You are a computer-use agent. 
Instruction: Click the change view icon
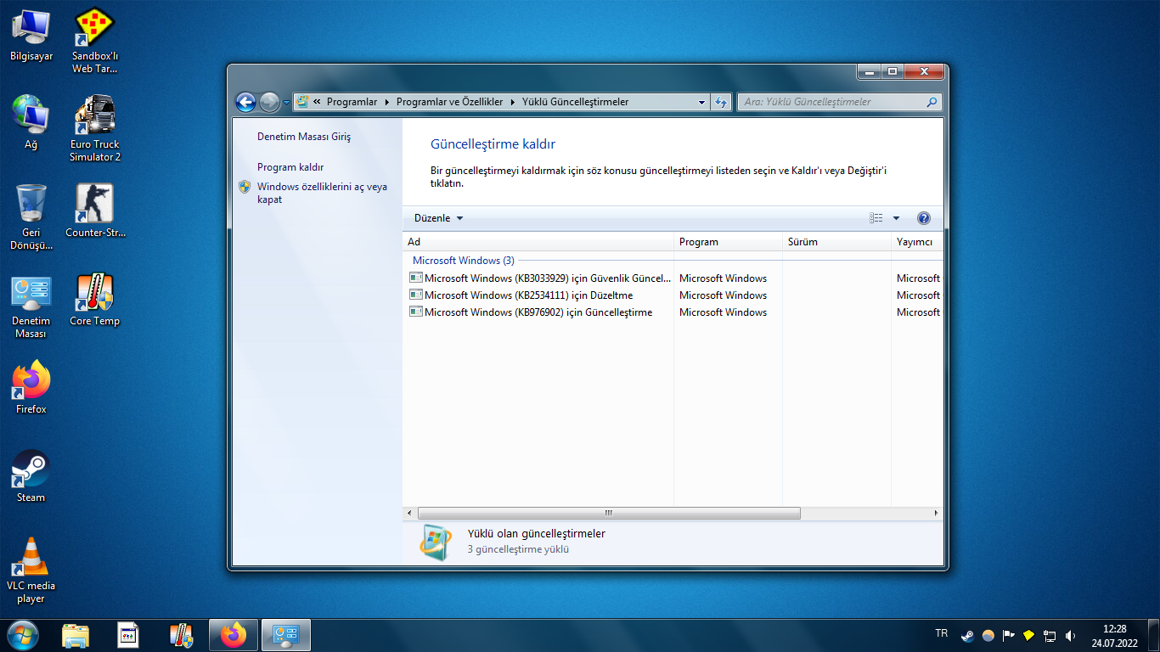point(876,218)
